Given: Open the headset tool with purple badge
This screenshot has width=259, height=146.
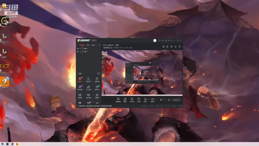Looking at the screenshot, I should coord(80,88).
